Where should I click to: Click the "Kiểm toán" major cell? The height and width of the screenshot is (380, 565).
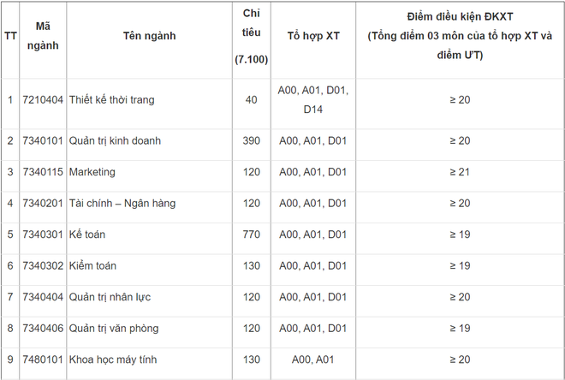[92, 266]
